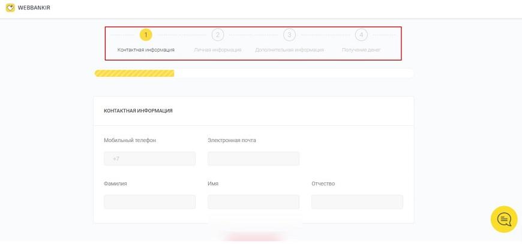Click the 'Отчество' input field
This screenshot has width=522, height=244.
click(357, 202)
